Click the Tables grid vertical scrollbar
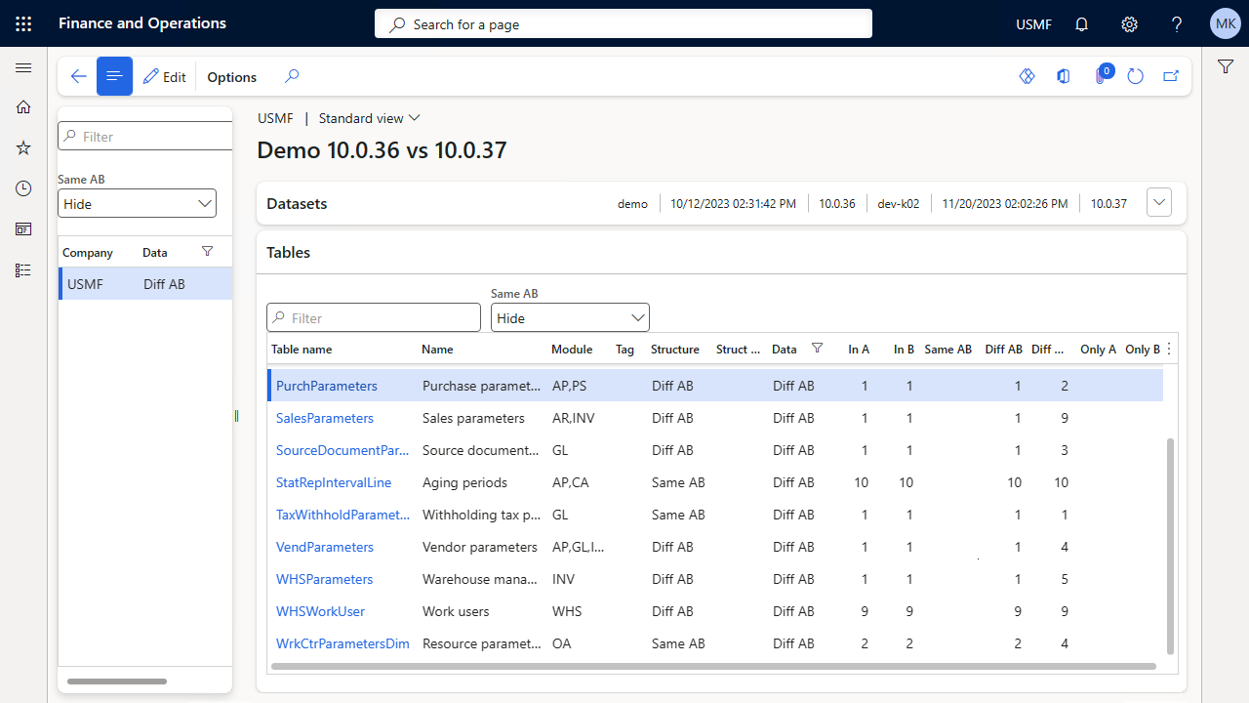 pos(1171,546)
